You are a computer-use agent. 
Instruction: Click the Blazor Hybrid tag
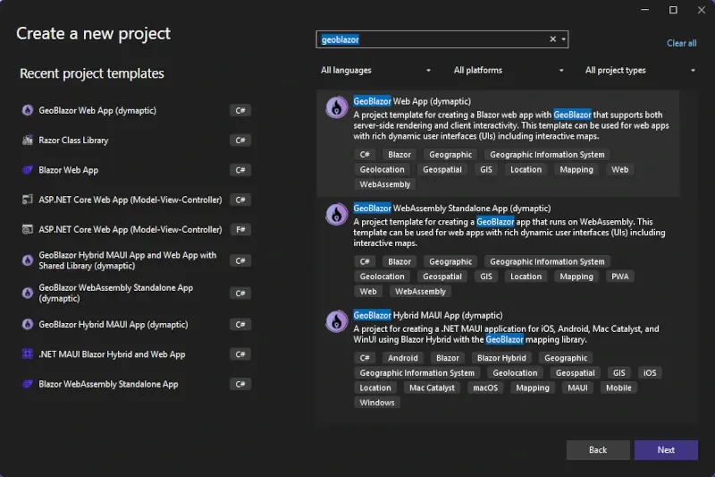(501, 358)
